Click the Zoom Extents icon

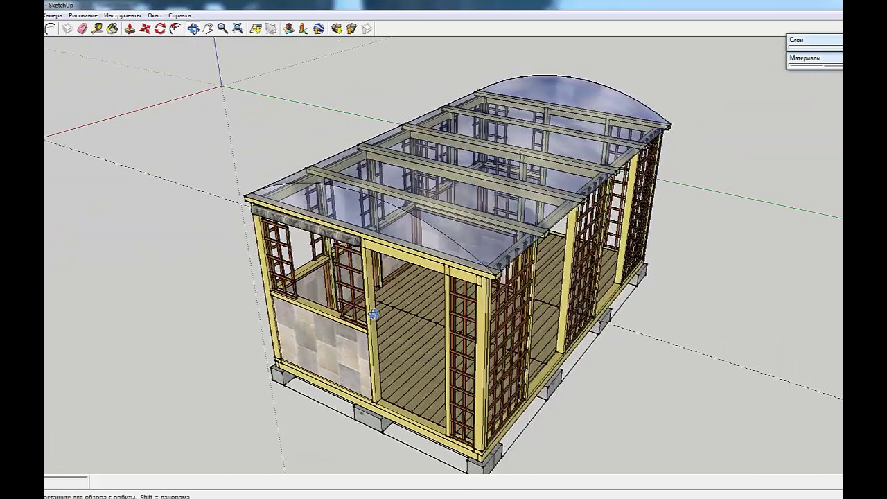tap(238, 28)
